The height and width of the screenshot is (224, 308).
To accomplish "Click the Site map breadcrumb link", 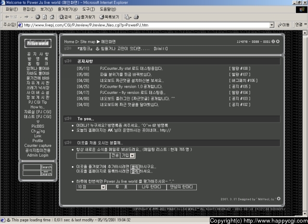I will click(x=88, y=42).
